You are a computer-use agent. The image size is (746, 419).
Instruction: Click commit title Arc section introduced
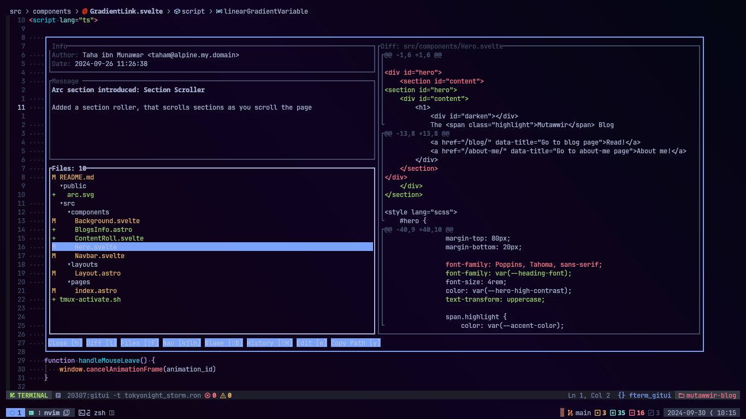point(128,90)
